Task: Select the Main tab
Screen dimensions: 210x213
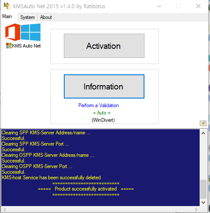Action: (x=7, y=16)
